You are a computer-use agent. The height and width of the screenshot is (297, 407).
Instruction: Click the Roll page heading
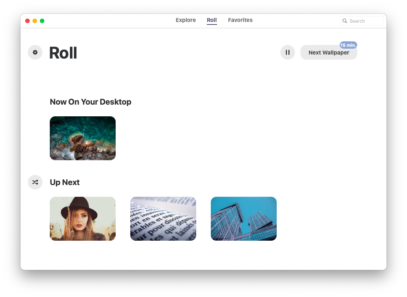[x=63, y=53]
